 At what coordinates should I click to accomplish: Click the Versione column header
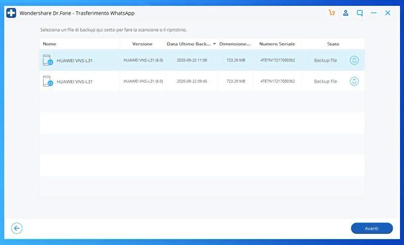coord(142,44)
